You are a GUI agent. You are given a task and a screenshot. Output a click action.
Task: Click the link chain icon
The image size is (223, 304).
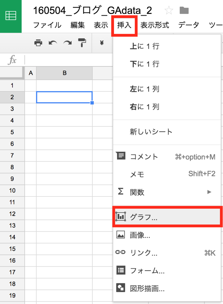[120, 252]
